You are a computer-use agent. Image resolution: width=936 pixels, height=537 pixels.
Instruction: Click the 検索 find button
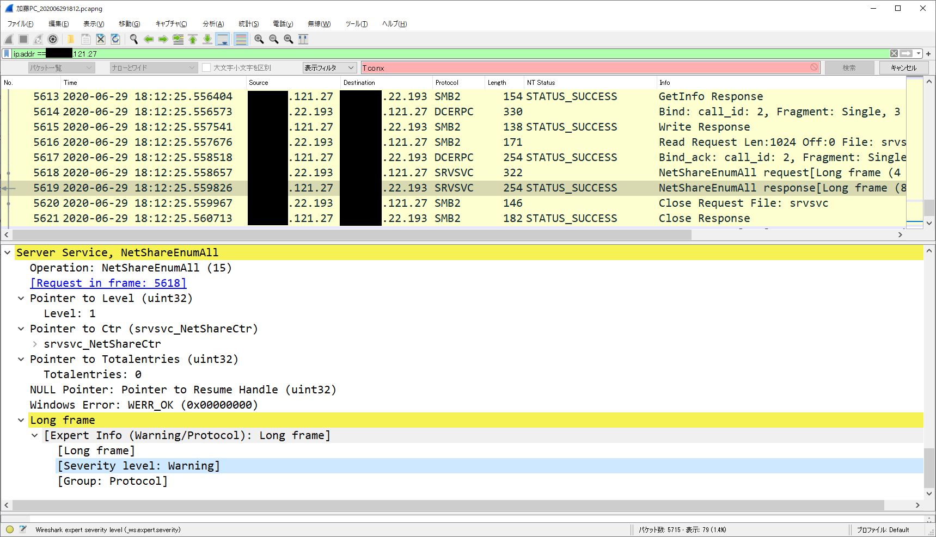[x=849, y=67]
